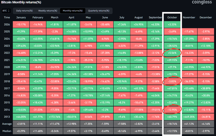
Task: Click the +65.32% cell for August 2017
Action: click(138, 88)
